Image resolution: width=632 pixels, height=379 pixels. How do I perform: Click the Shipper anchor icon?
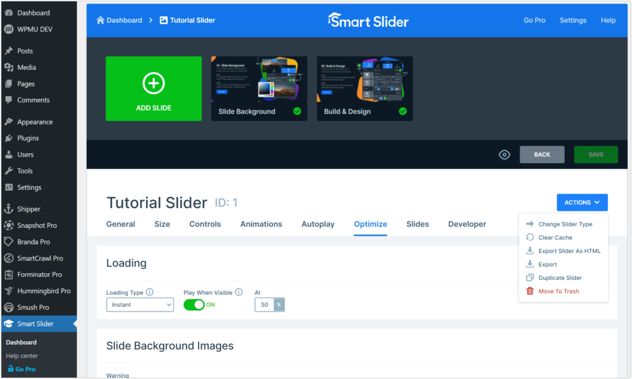tap(9, 209)
